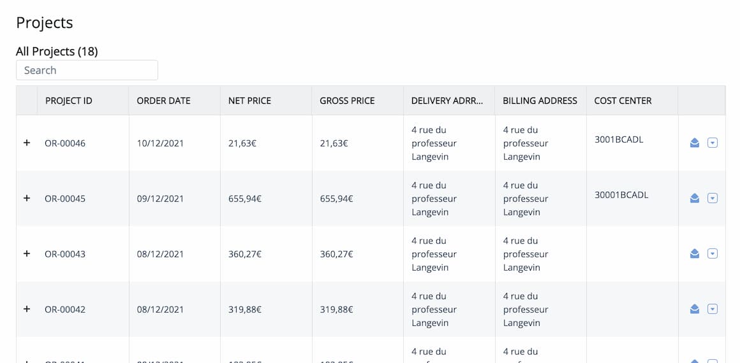Open the actions dropdown for OR-00045
The width and height of the screenshot is (740, 363).
pos(713,199)
